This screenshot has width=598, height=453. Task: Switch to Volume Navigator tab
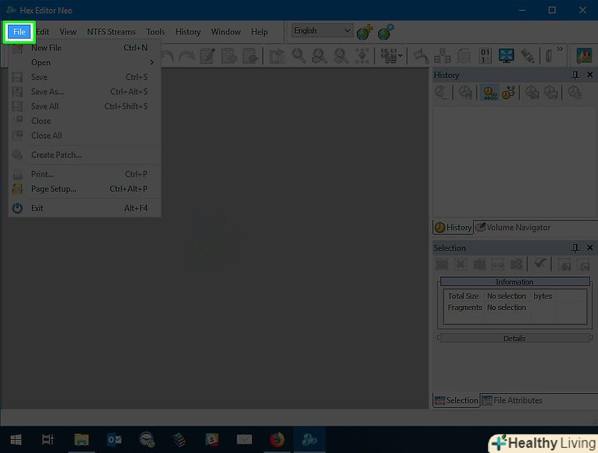513,228
